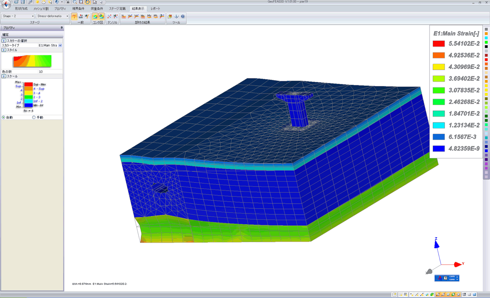Select the rotate view tool icon
The image size is (490, 298).
[x=87, y=2]
